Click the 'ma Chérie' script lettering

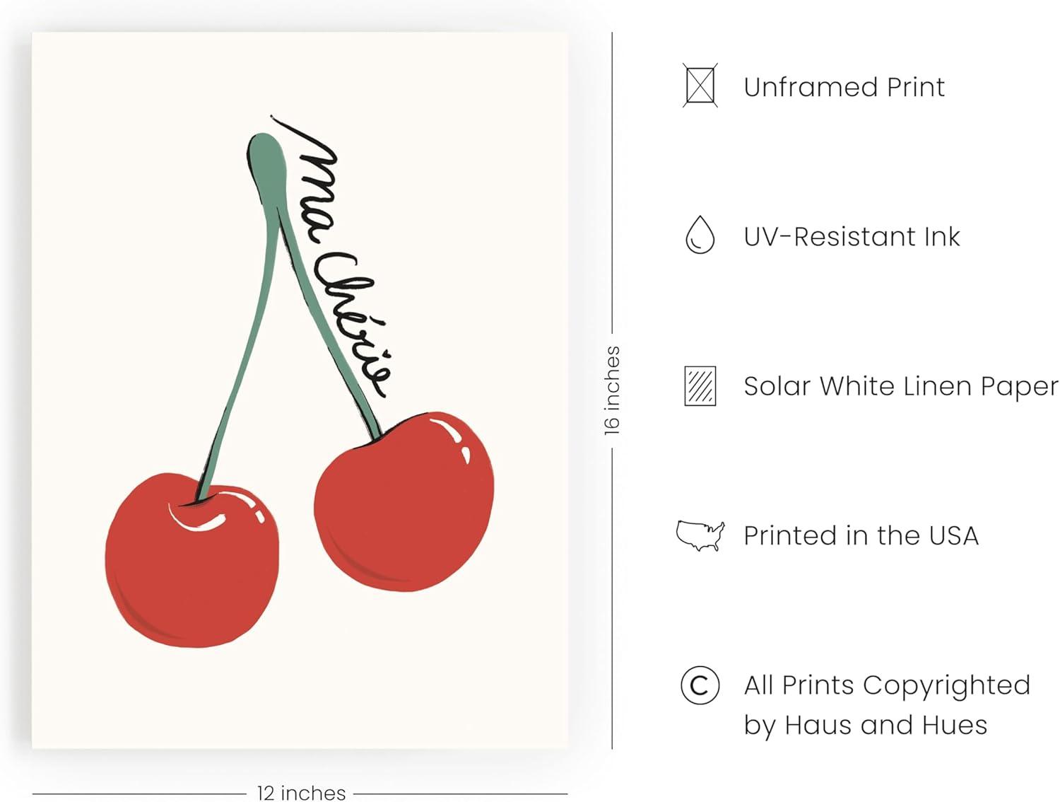click(x=331, y=258)
